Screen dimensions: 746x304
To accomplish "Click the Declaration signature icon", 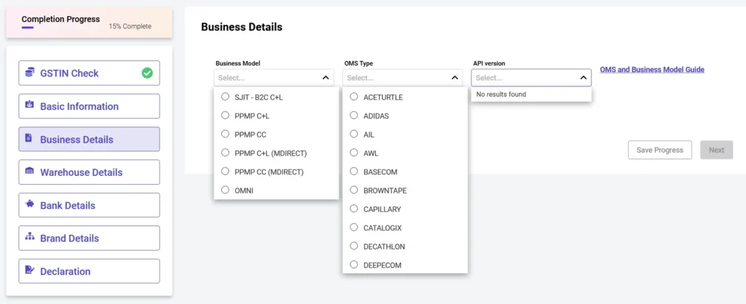I will [29, 271].
